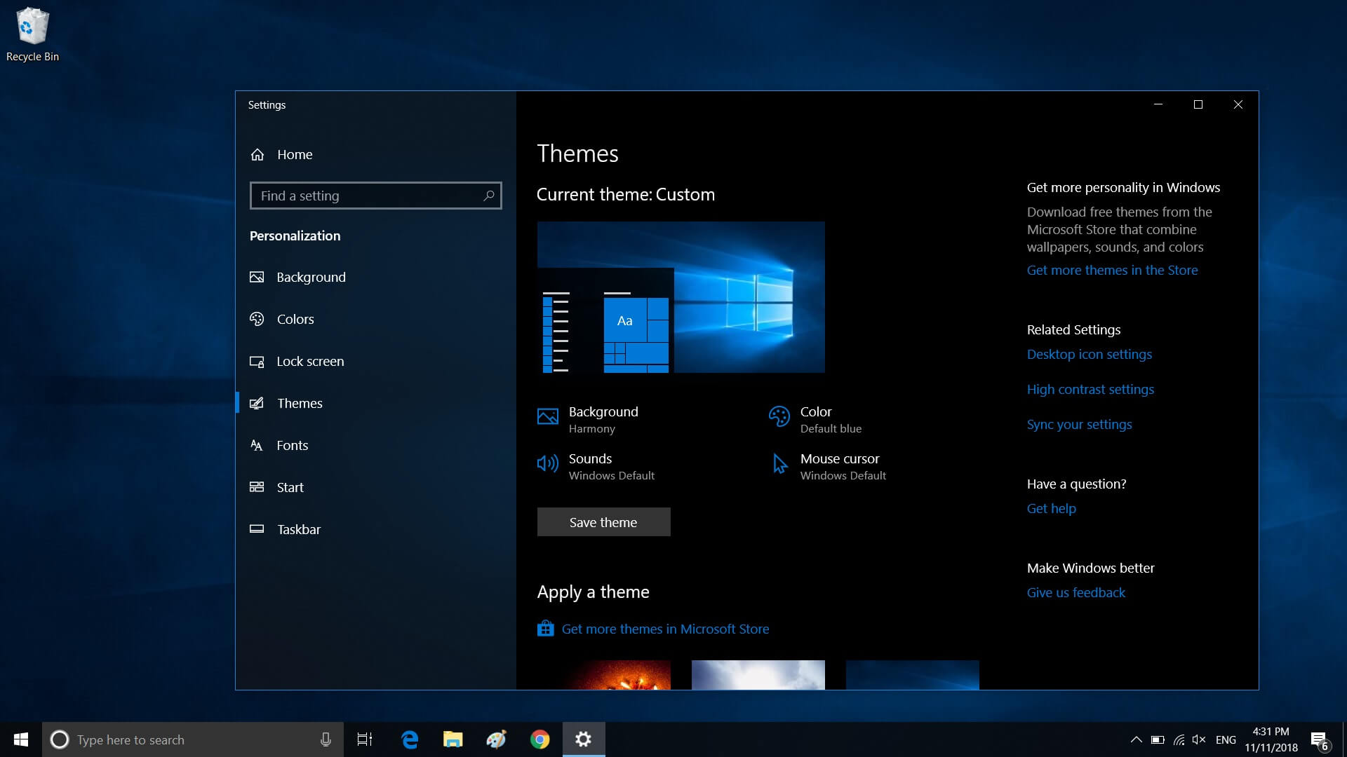The width and height of the screenshot is (1347, 757).
Task: Click the Taskbar icon in sidebar
Action: click(257, 529)
